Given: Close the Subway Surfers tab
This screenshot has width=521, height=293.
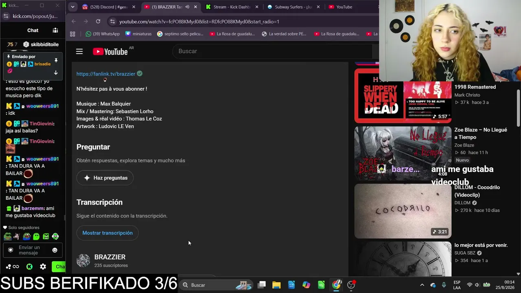Looking at the screenshot, I should (x=318, y=7).
